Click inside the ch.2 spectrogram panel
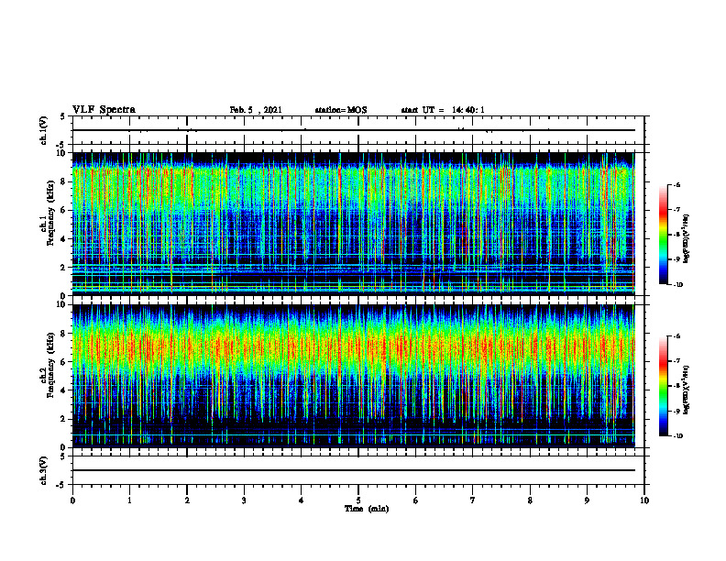This screenshot has height=561, width=726. pos(353,376)
